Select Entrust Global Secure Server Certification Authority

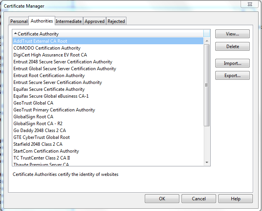108,69
